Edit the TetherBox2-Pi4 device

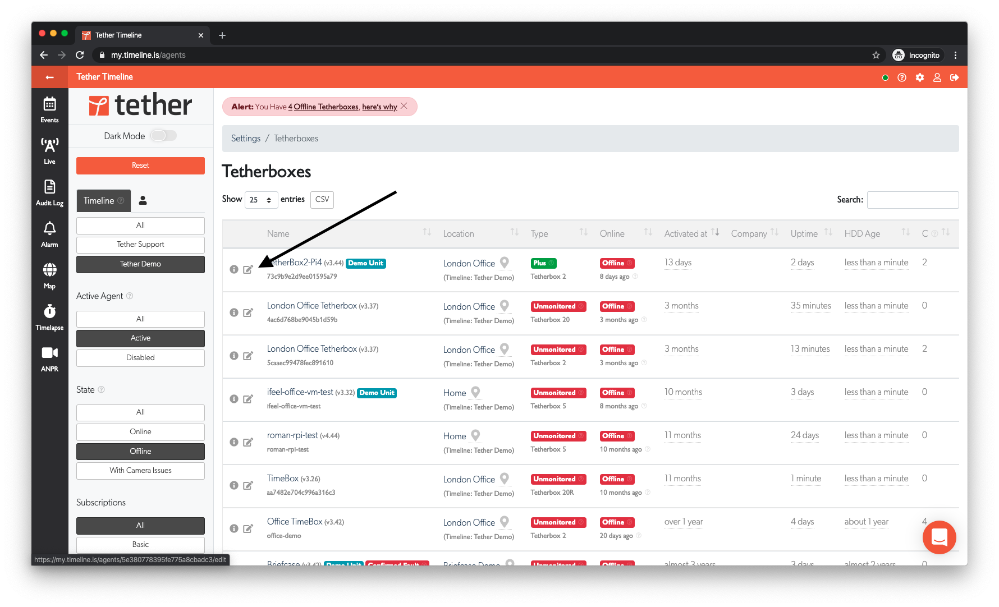[249, 270]
